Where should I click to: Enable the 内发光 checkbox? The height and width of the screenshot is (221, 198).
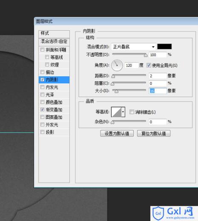click(x=42, y=87)
